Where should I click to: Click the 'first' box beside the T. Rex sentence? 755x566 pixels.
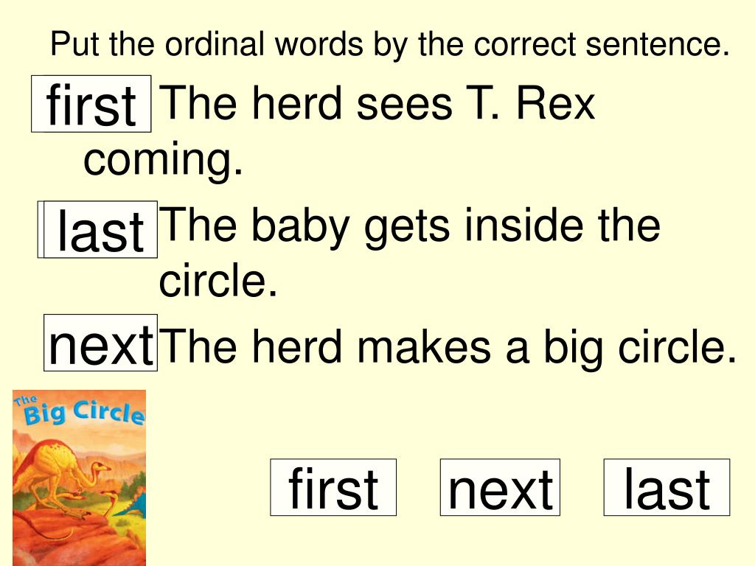tap(91, 103)
